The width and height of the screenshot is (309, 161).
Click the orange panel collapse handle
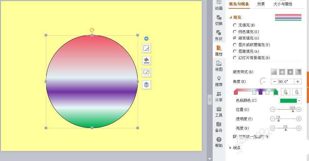pos(308,87)
